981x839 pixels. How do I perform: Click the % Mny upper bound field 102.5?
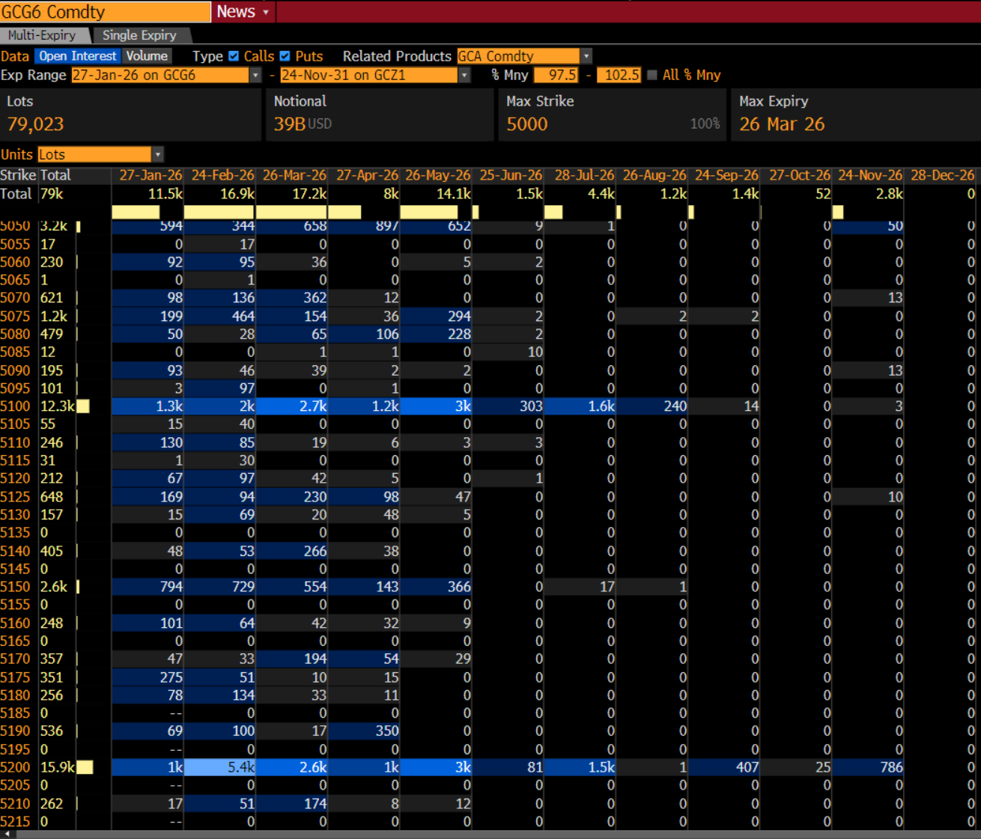[x=619, y=75]
